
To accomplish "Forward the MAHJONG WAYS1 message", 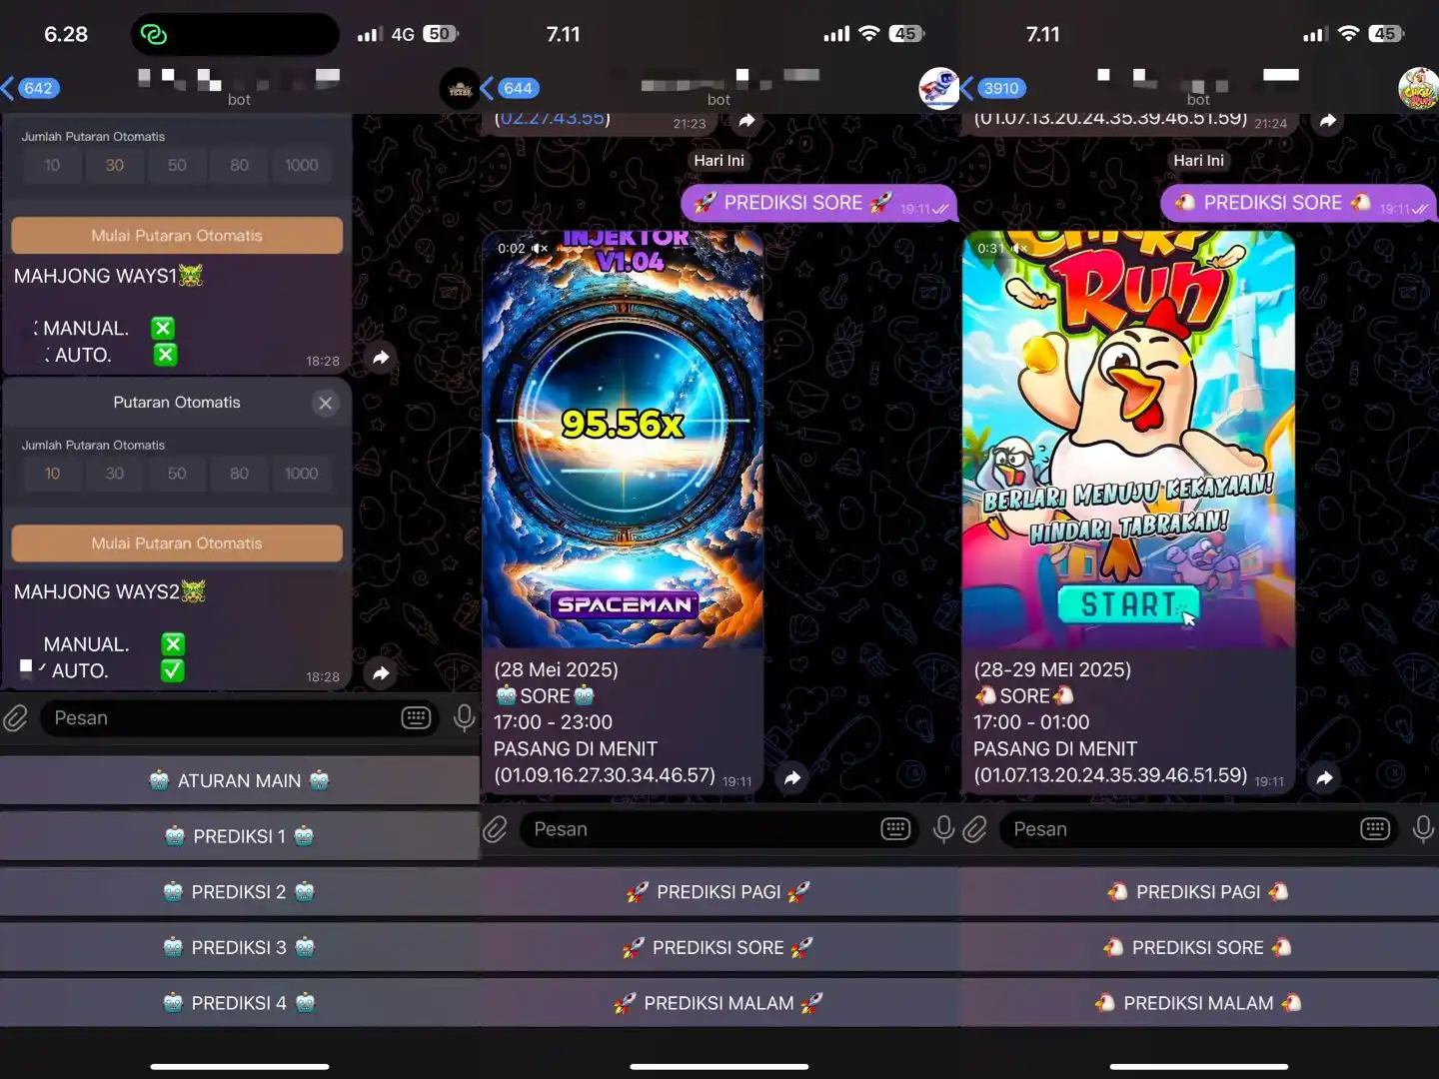I will coord(381,357).
